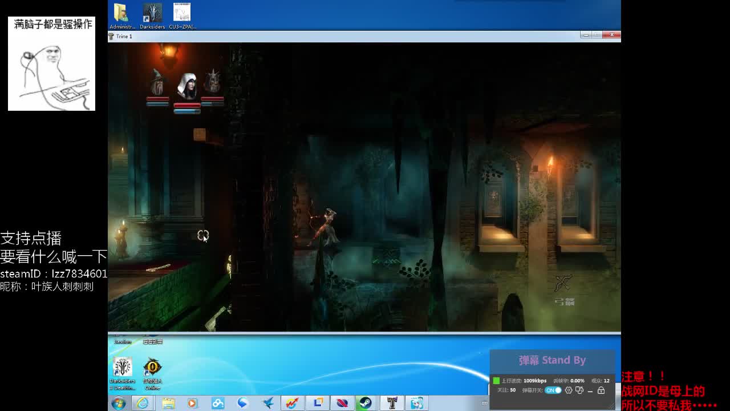Image resolution: width=730 pixels, height=411 pixels.
Task: Open the orange media player in taskbar
Action: pyautogui.click(x=192, y=404)
